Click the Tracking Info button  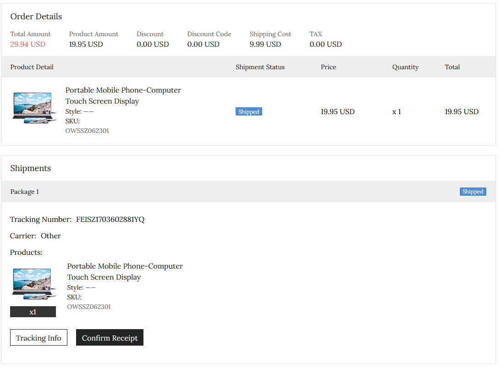coord(39,337)
